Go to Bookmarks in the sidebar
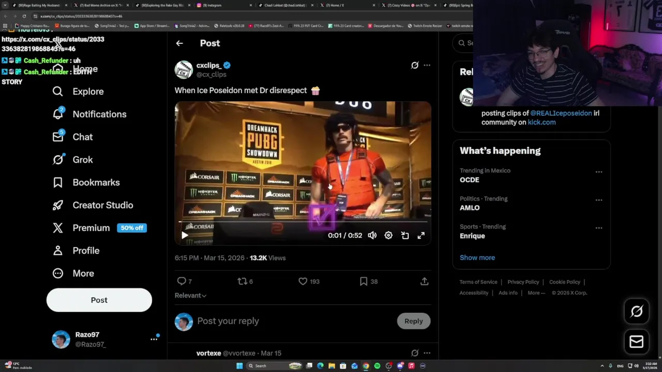Image resolution: width=662 pixels, height=372 pixels. point(86,182)
